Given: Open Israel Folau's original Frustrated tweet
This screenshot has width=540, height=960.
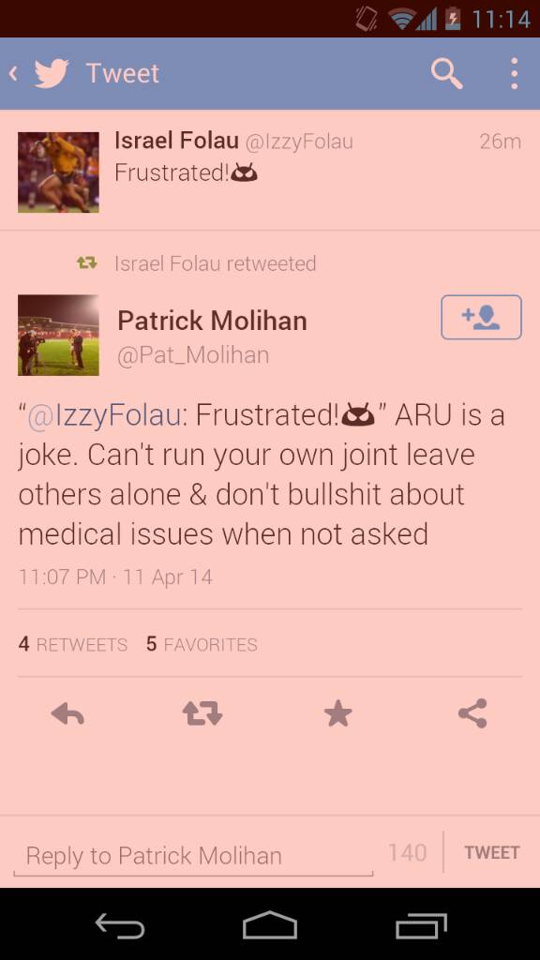Looking at the screenshot, I should click(x=270, y=171).
